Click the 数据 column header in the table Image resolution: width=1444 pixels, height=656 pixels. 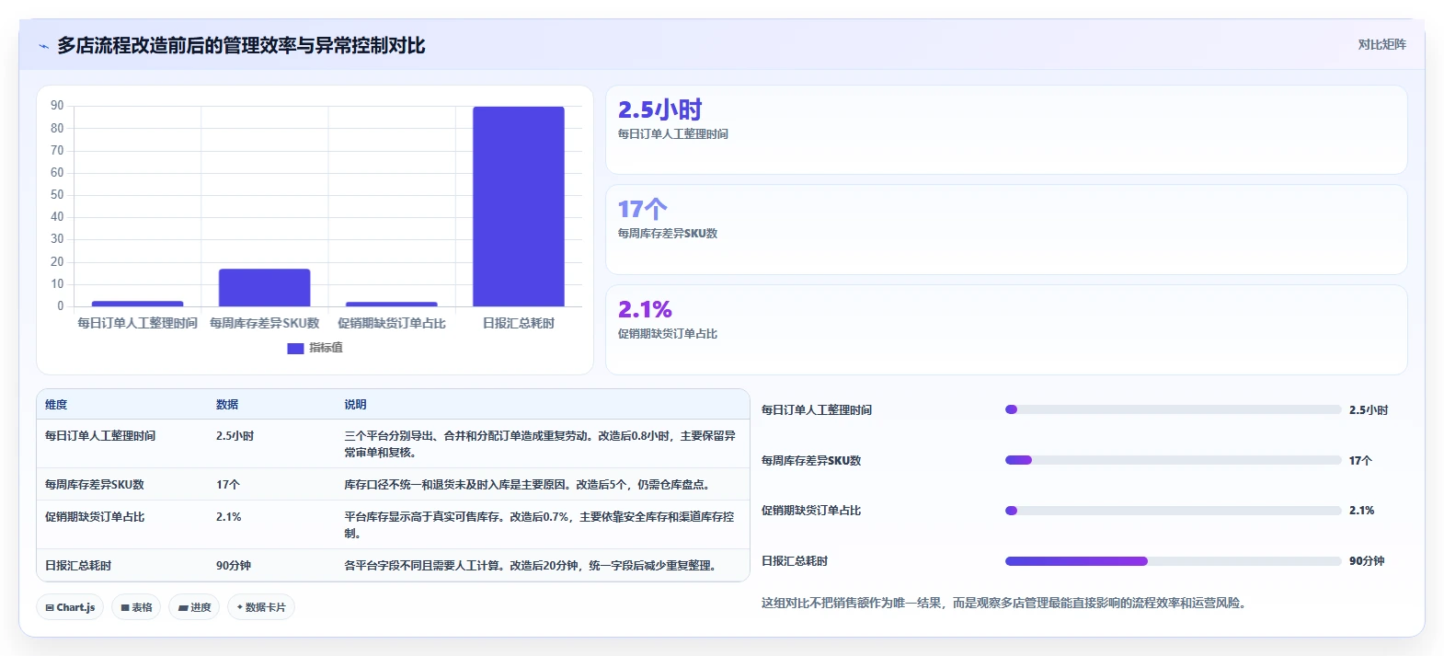[227, 405]
